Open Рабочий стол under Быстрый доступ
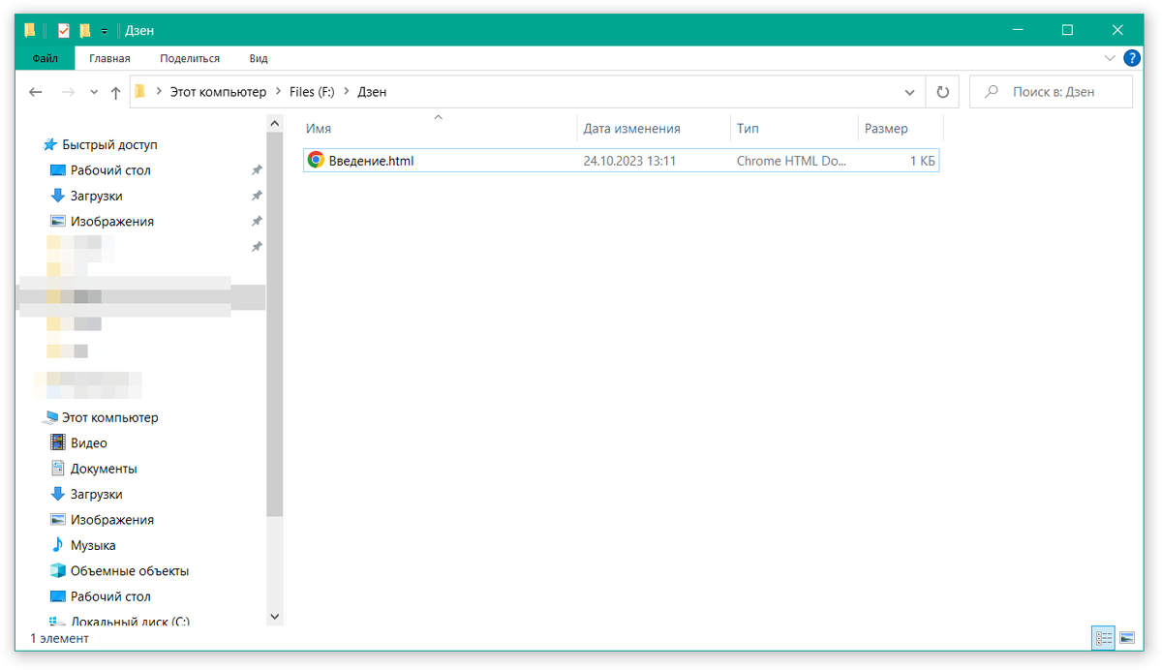The height and width of the screenshot is (670, 1162). coord(110,170)
